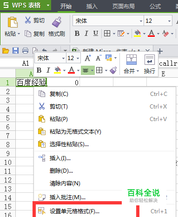Click the number format icon in mini toolbar
Screen dimensions: 178x217
coord(109,58)
